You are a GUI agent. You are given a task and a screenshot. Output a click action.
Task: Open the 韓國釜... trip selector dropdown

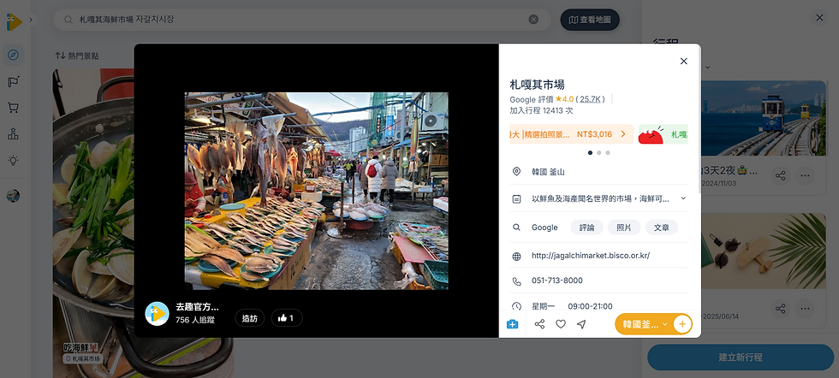[644, 324]
